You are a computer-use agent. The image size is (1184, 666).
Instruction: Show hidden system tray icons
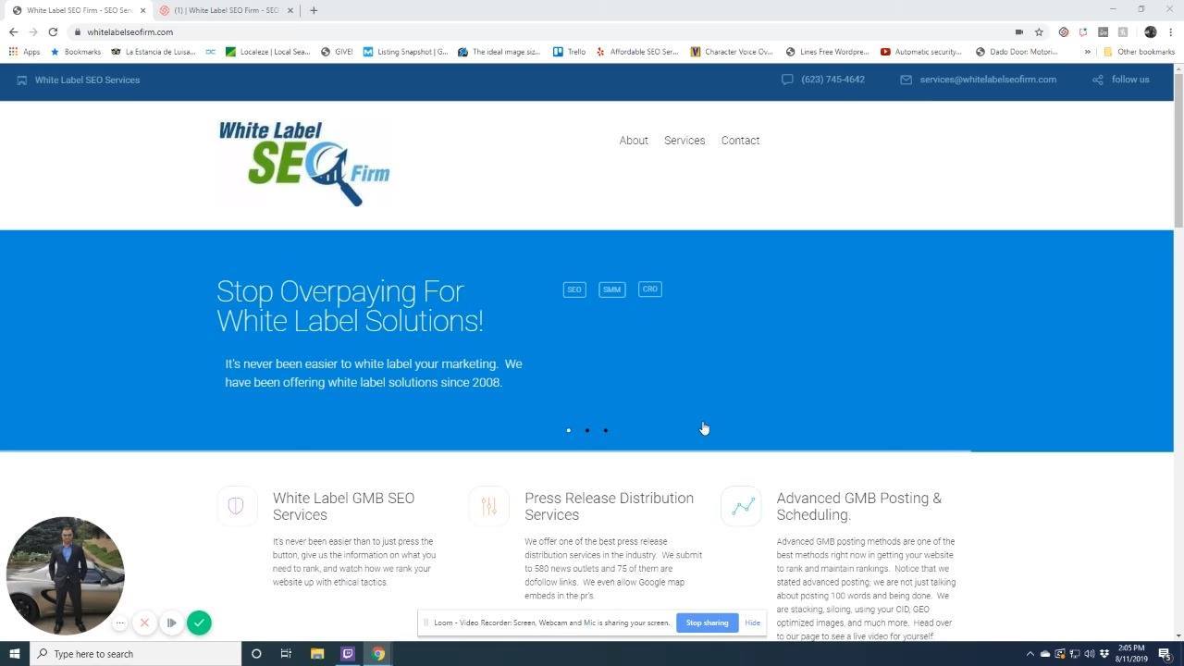click(1030, 654)
